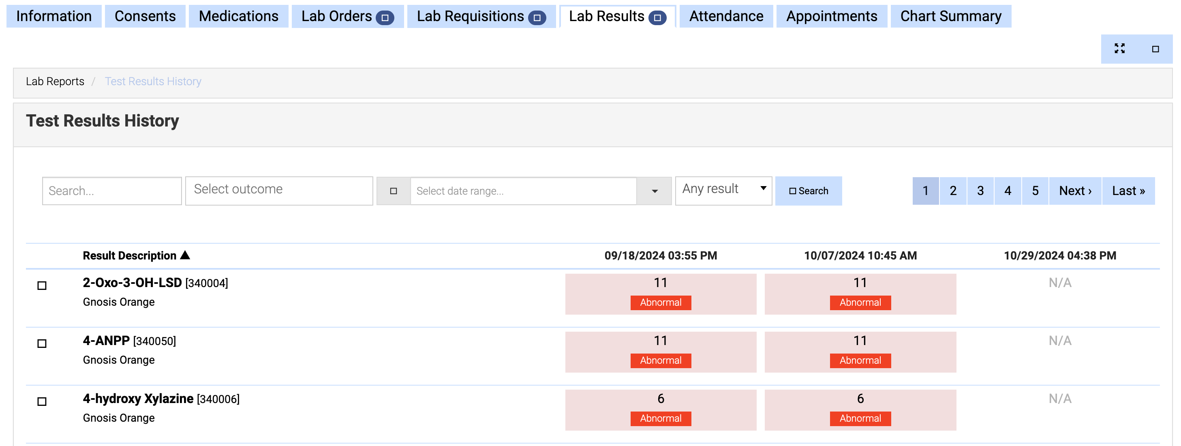Click the calendar icon beside date range
Image resolution: width=1181 pixels, height=446 pixels.
click(393, 191)
